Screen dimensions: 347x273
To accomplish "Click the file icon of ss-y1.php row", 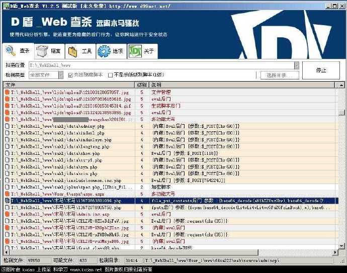I will pos(7,160).
